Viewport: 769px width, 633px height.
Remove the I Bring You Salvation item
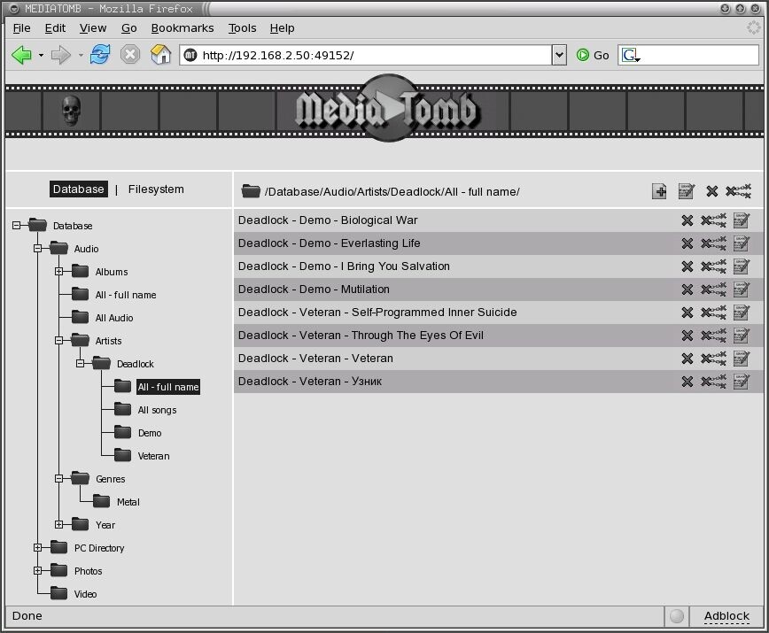(687, 266)
